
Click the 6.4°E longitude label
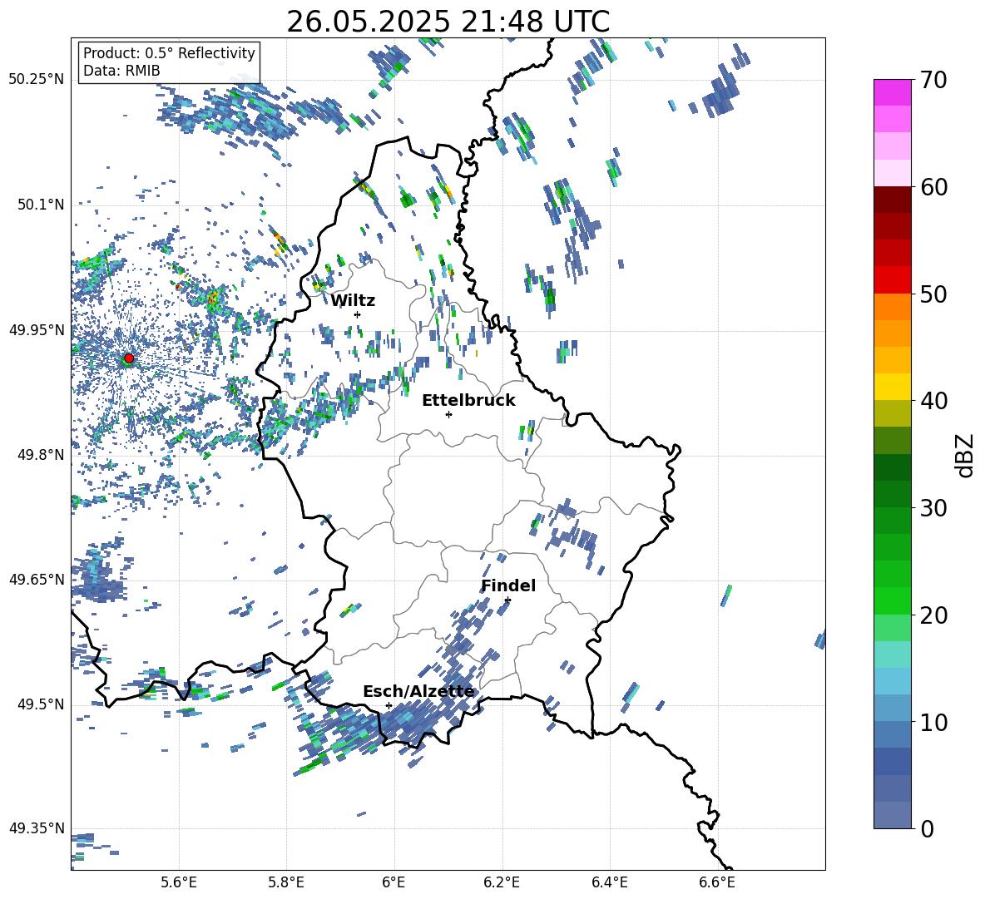pyautogui.click(x=609, y=882)
